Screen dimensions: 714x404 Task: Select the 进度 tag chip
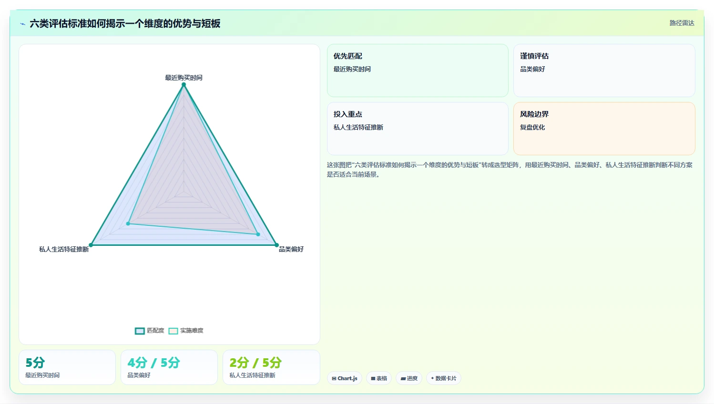(x=409, y=378)
